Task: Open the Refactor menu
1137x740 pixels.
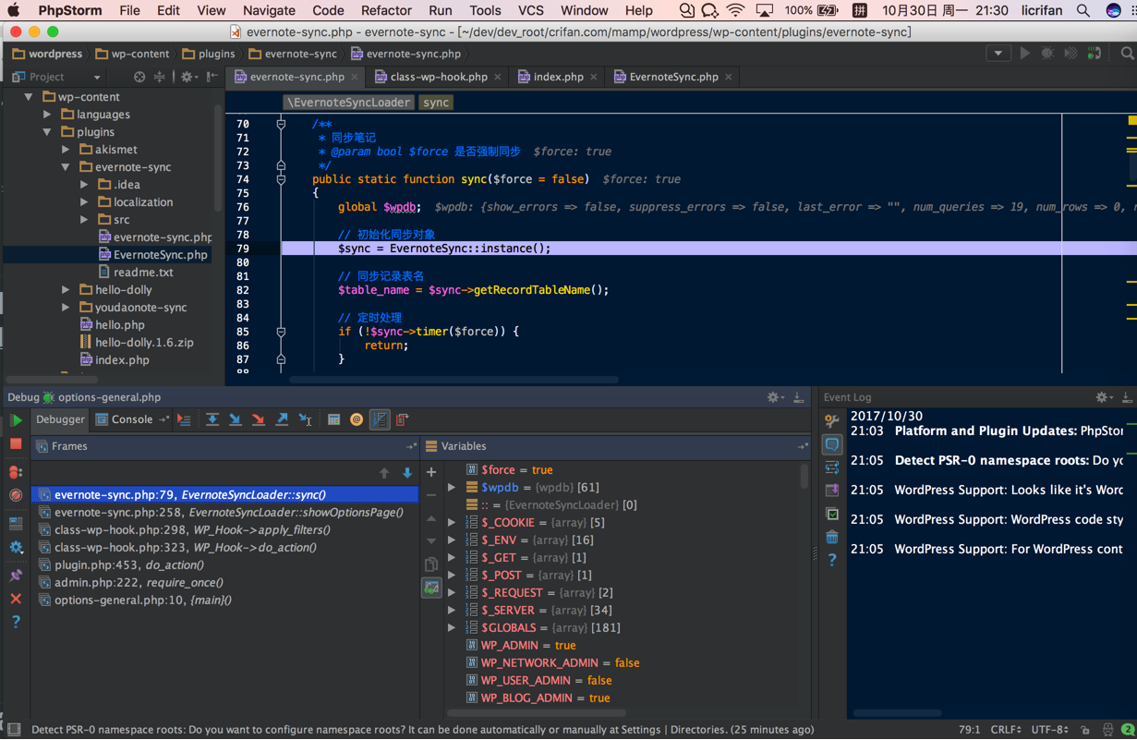Action: pyautogui.click(x=386, y=11)
